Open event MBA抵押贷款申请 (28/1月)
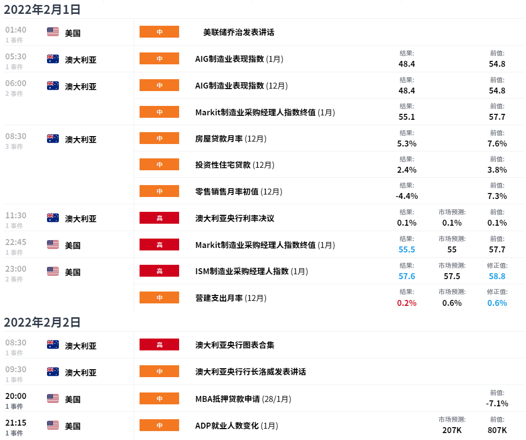Image resolution: width=526 pixels, height=440 pixels. click(243, 399)
